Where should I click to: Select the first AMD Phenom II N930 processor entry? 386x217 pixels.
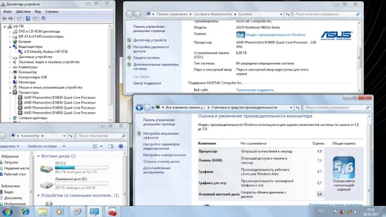60,98
